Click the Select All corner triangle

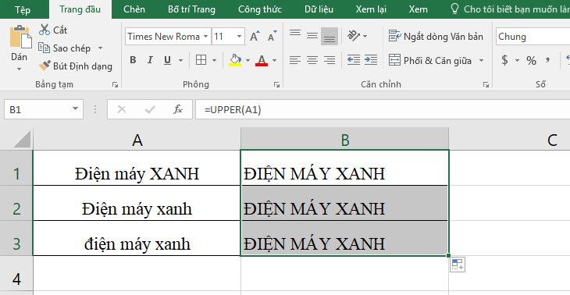coord(22,140)
